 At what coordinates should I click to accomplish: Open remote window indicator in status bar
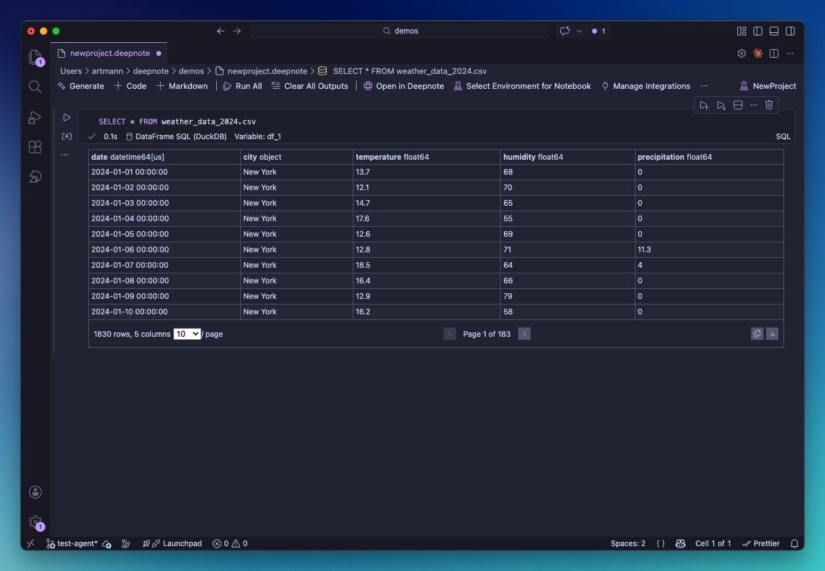[x=30, y=544]
